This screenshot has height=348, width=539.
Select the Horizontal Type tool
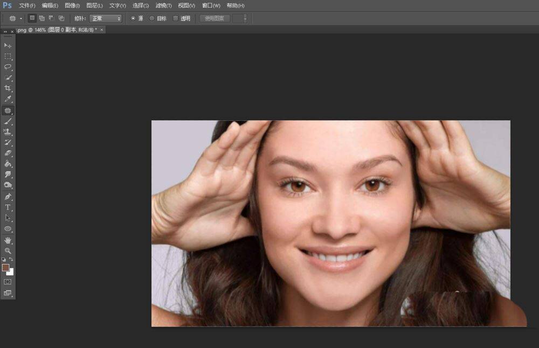(8, 207)
